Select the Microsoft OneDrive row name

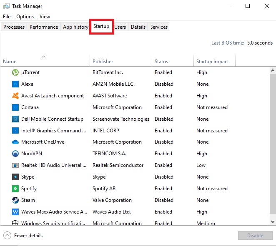(x=43, y=142)
